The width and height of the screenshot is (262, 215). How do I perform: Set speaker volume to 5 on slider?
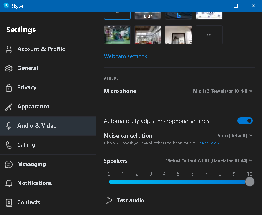[178, 182]
